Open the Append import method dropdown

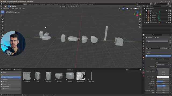point(70,70)
